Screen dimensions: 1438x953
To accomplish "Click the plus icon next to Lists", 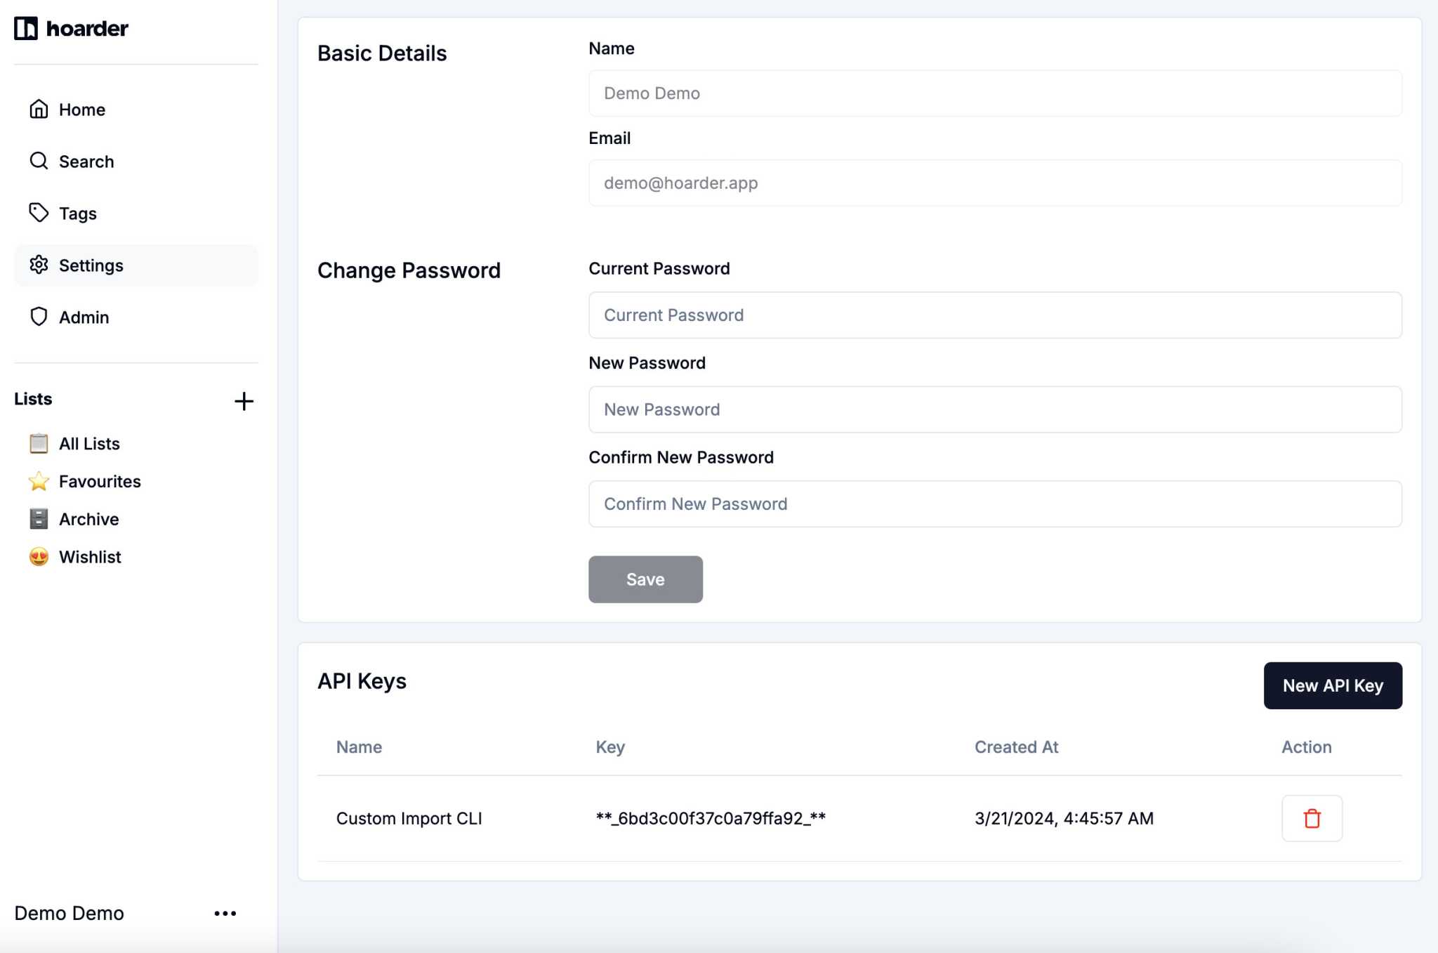I will pos(244,401).
